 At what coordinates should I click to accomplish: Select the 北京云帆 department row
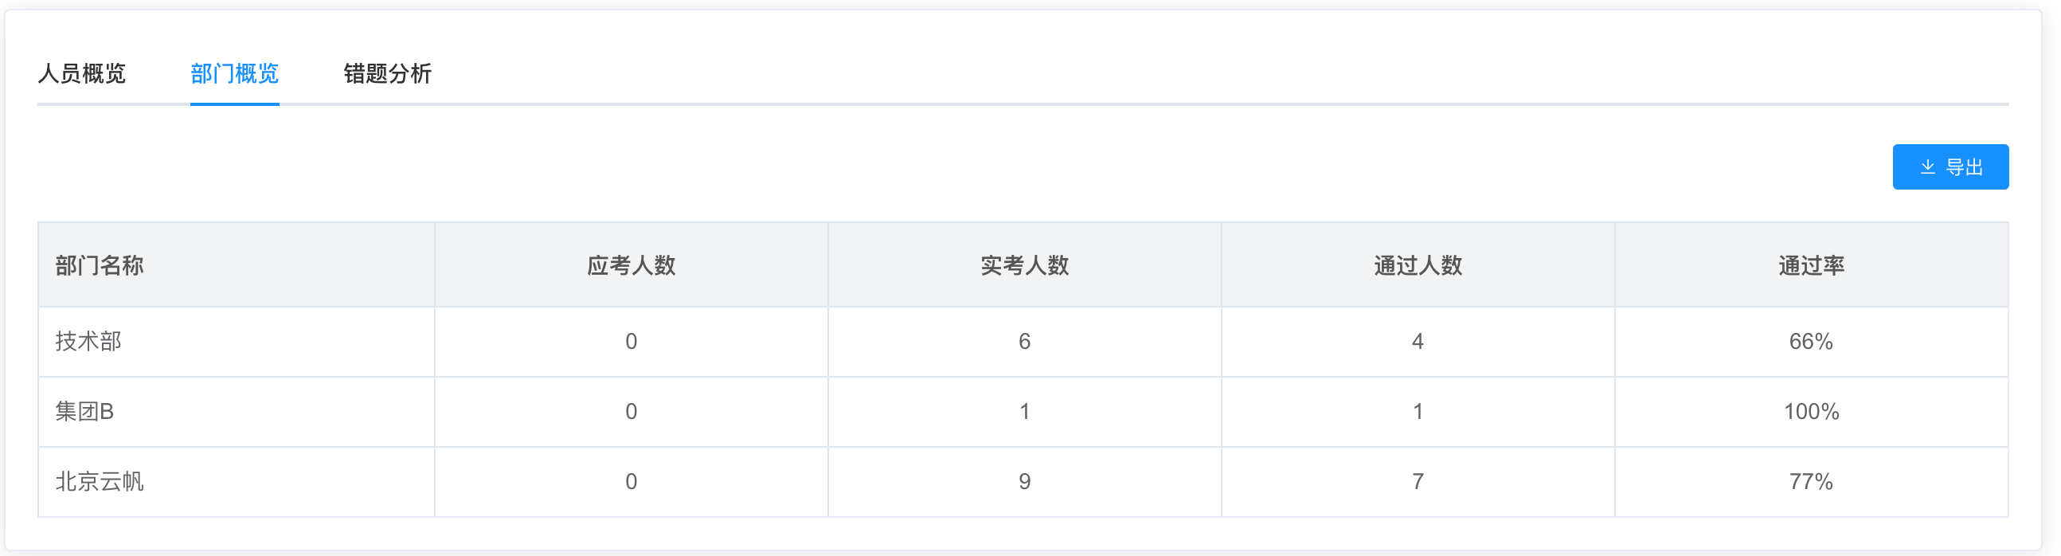1023,482
